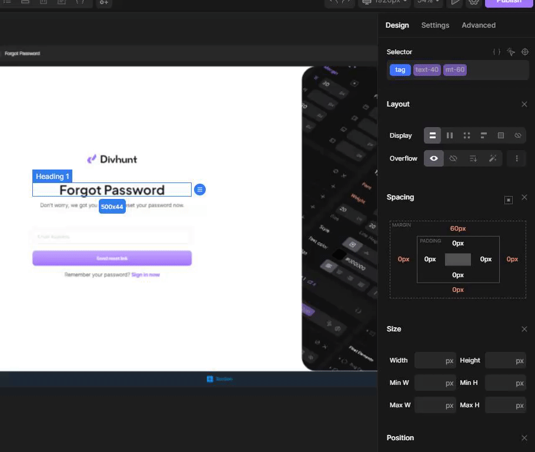This screenshot has width=535, height=452.
Task: Switch to the Advanced tab
Action: click(479, 25)
